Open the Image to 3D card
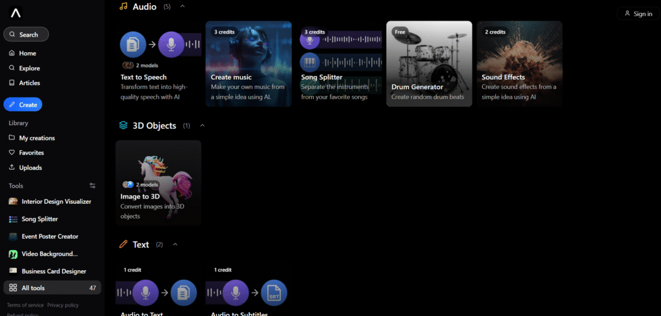The height and width of the screenshot is (316, 661). (x=159, y=183)
